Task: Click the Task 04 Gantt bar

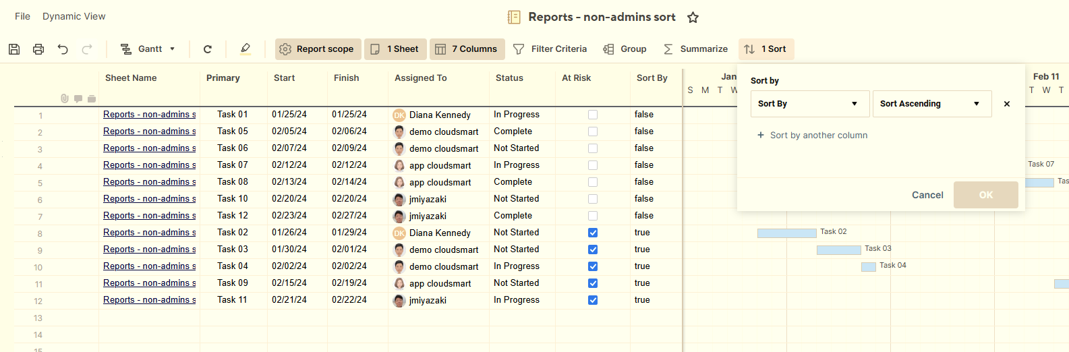Action: (x=869, y=267)
